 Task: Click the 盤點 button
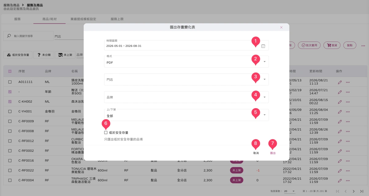point(350,45)
